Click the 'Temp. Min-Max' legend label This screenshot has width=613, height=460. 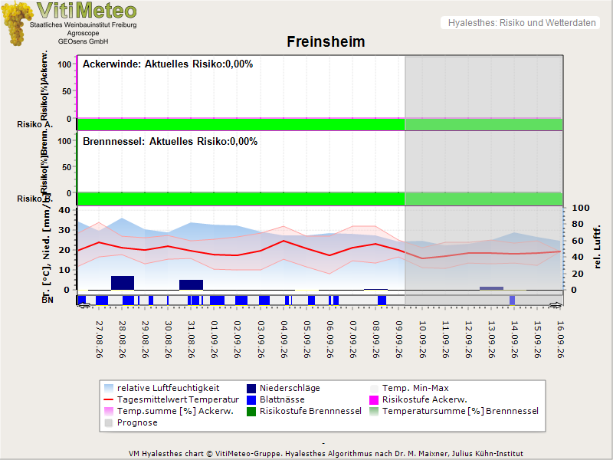[415, 389]
